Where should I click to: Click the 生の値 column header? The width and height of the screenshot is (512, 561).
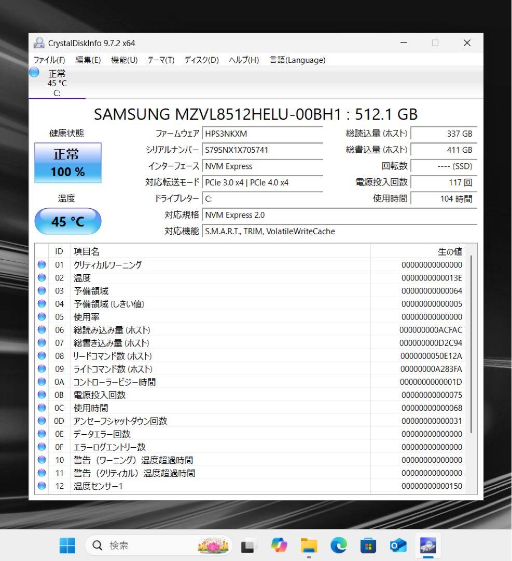418,251
